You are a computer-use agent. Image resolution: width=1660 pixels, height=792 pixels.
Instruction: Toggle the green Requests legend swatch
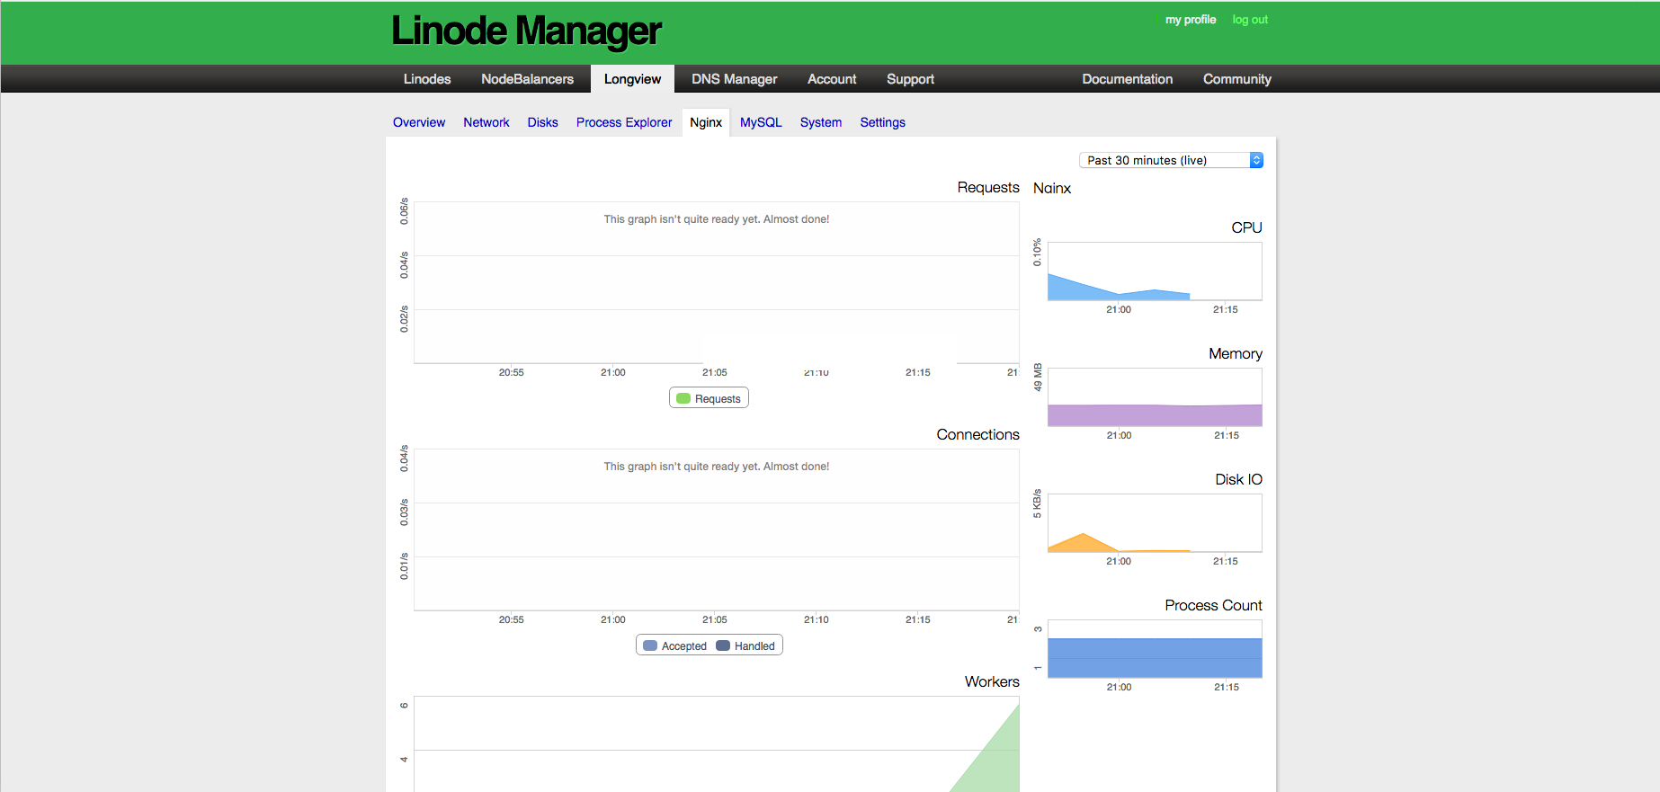point(683,398)
